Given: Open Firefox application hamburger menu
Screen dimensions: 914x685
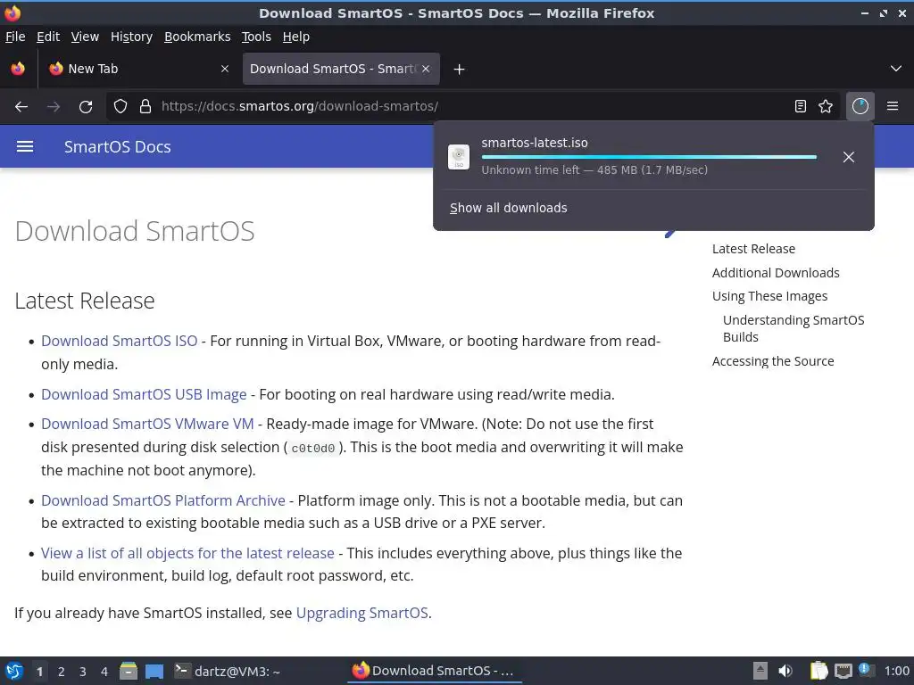Looking at the screenshot, I should [x=893, y=107].
